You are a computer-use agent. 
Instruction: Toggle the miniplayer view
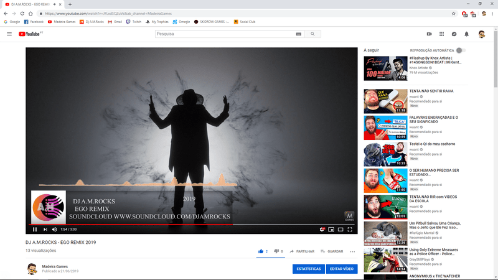[331, 230]
